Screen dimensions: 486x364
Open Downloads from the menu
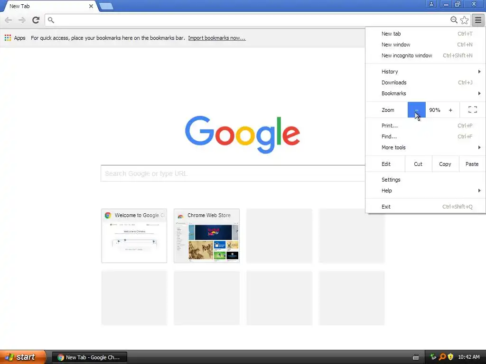(x=425, y=82)
